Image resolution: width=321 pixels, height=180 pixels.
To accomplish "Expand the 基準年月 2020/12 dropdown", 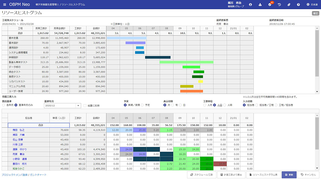I will coord(78,105).
